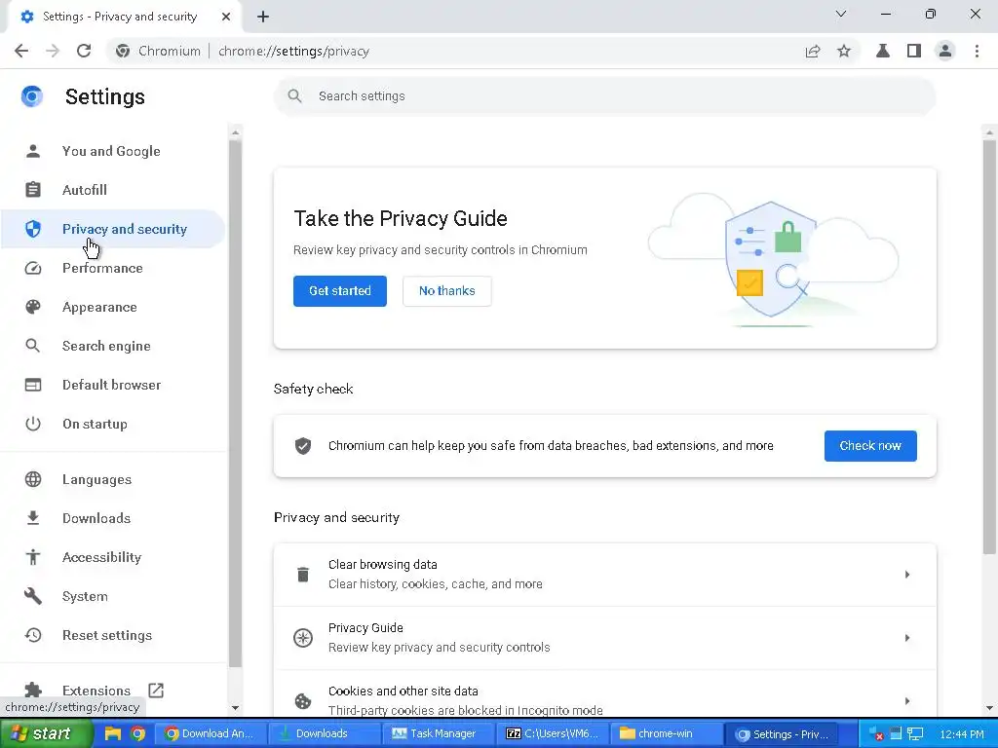
Task: Click the Accessibility figure icon
Action: tap(33, 557)
